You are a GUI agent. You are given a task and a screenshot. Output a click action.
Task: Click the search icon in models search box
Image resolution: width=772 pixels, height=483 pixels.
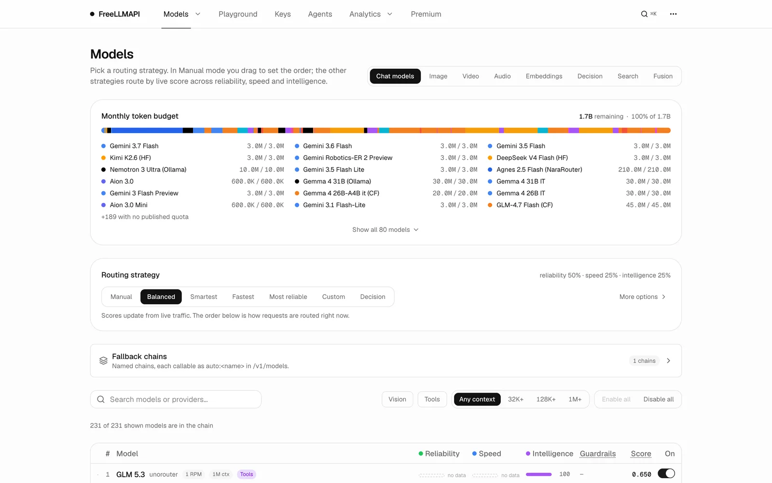pos(101,399)
